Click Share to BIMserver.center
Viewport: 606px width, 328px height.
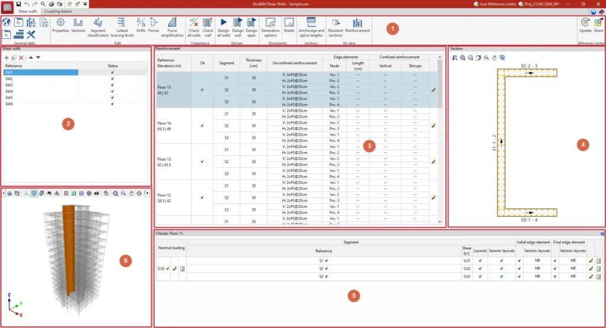click(x=598, y=25)
